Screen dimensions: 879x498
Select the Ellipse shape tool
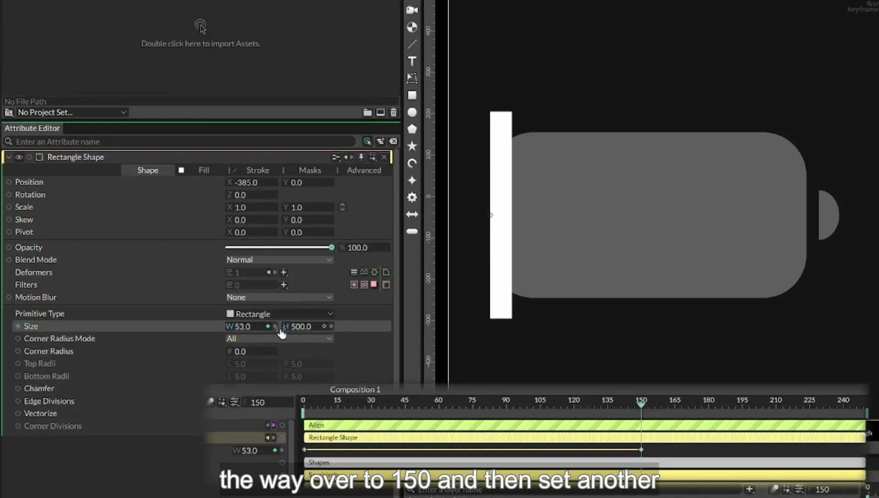tap(412, 112)
